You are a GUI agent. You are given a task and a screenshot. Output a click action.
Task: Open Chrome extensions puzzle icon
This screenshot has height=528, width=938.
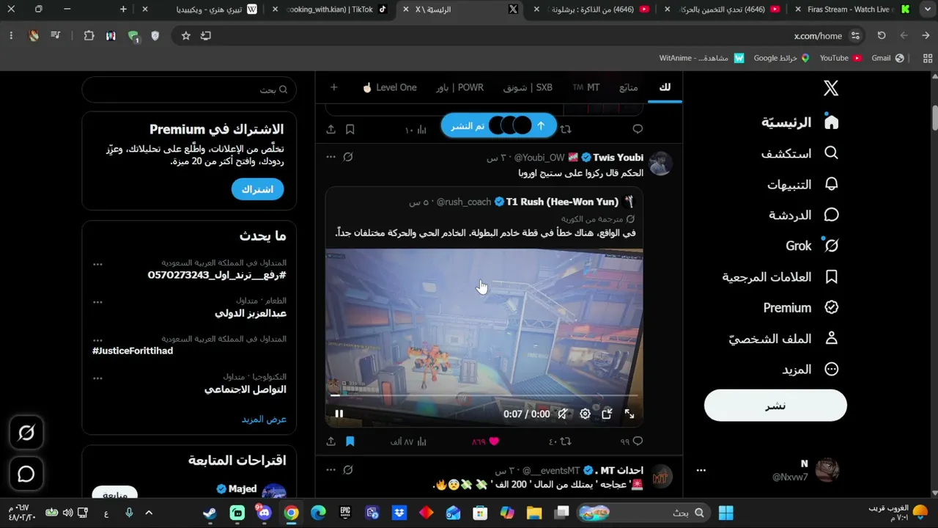[x=89, y=35]
